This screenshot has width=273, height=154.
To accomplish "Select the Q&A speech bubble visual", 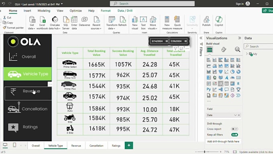I will (226, 90).
